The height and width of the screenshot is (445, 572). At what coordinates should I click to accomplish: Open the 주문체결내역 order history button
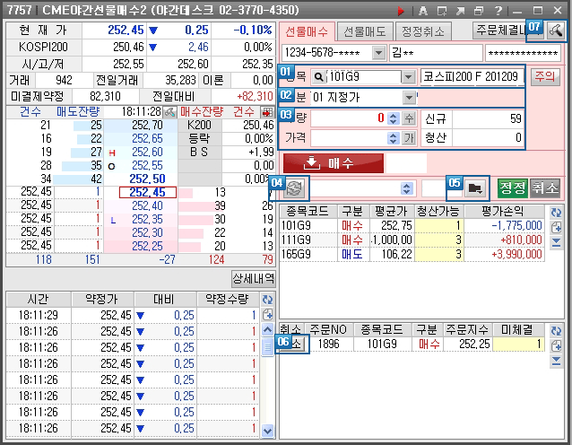click(501, 31)
